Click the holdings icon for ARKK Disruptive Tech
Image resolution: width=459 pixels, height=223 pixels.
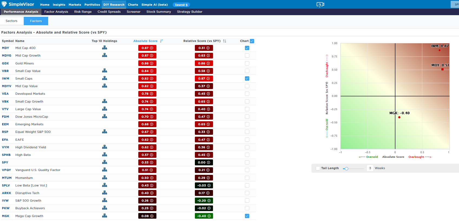(104, 193)
